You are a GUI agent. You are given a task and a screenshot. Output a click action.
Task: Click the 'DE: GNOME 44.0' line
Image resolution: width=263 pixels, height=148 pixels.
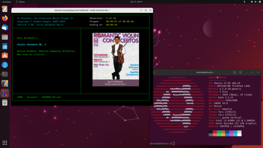click(x=218, y=103)
